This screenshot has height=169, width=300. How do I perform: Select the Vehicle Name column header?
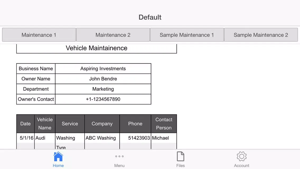point(45,124)
